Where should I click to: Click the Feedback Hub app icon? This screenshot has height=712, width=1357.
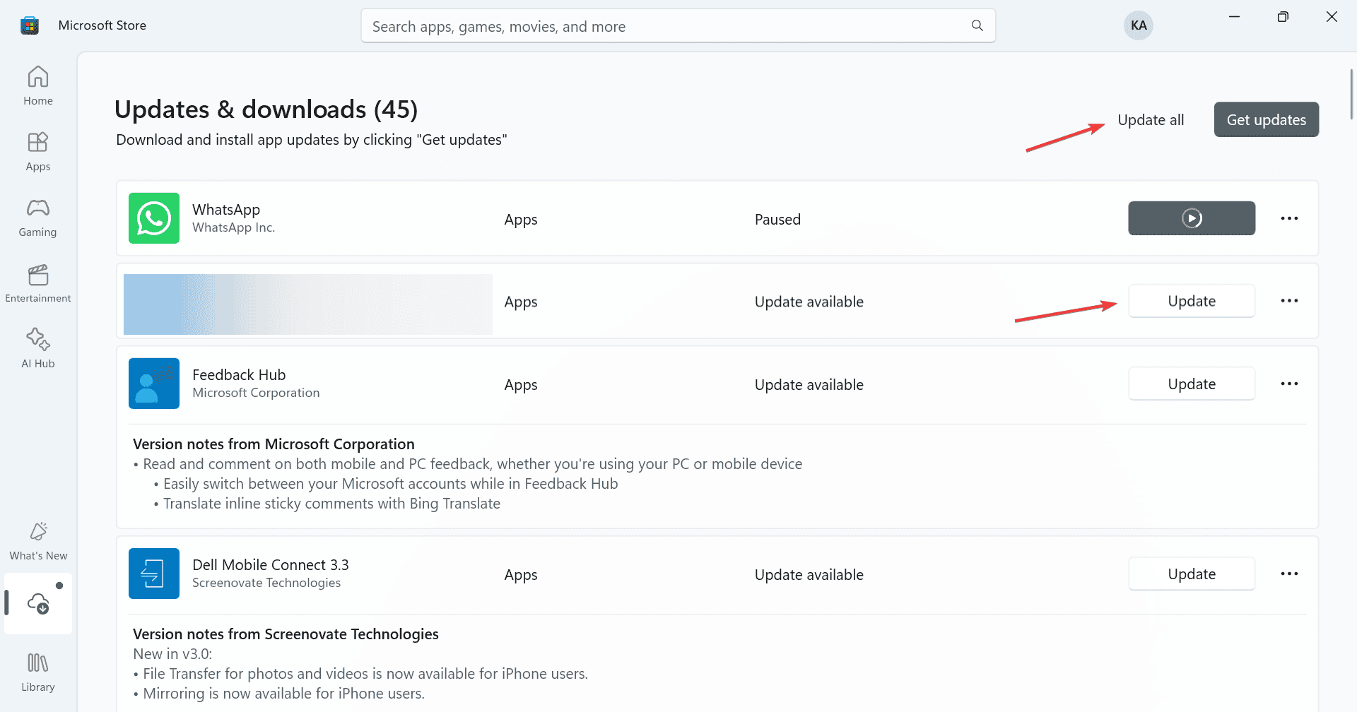pos(154,384)
